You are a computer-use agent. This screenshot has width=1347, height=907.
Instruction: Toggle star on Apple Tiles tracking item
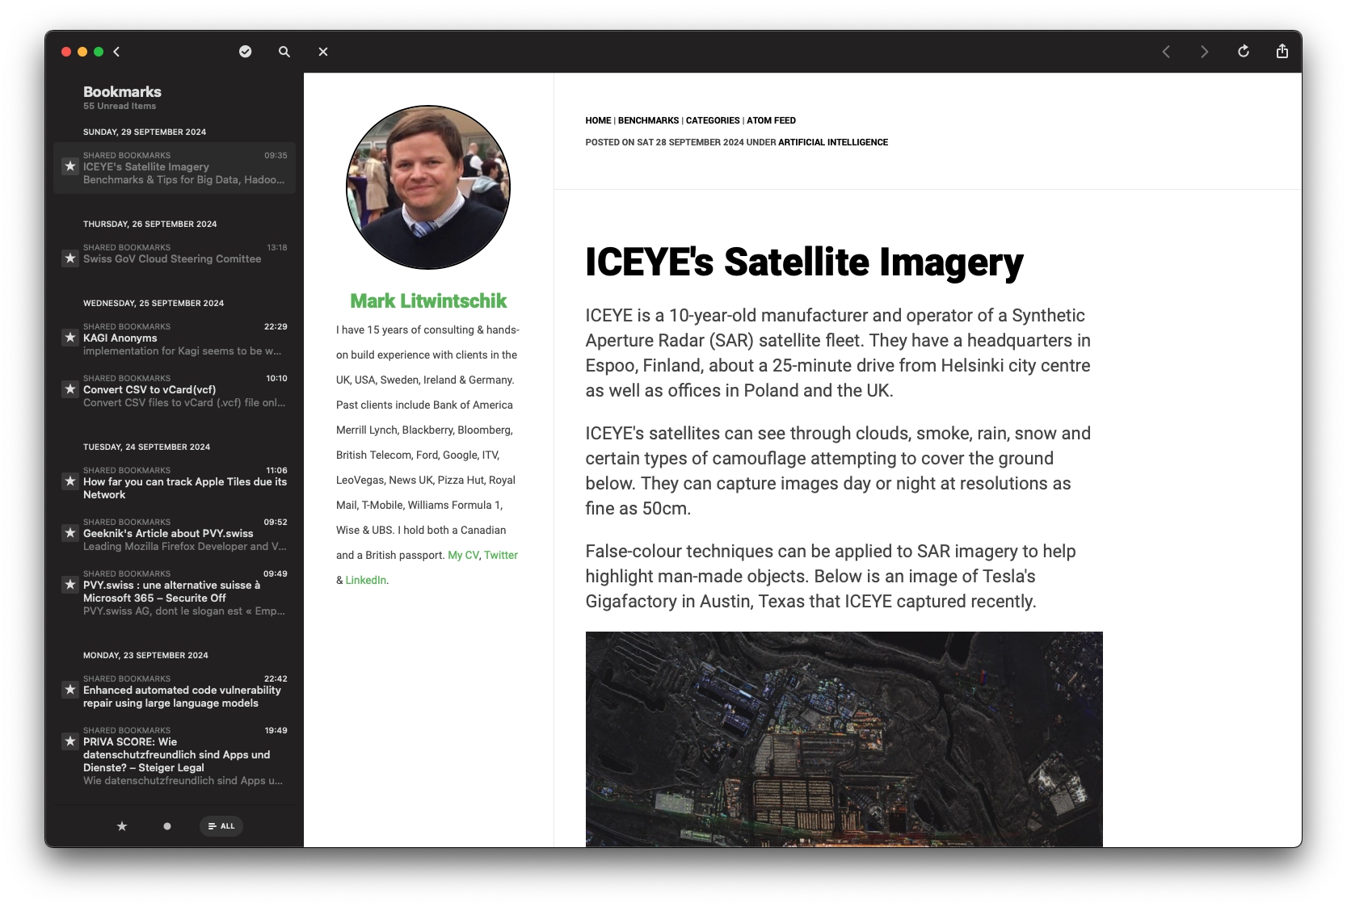70,481
